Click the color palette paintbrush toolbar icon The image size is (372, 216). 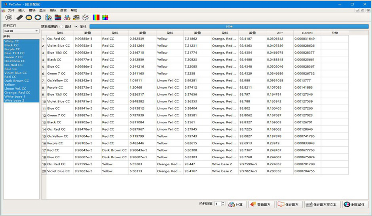[x=85, y=17]
